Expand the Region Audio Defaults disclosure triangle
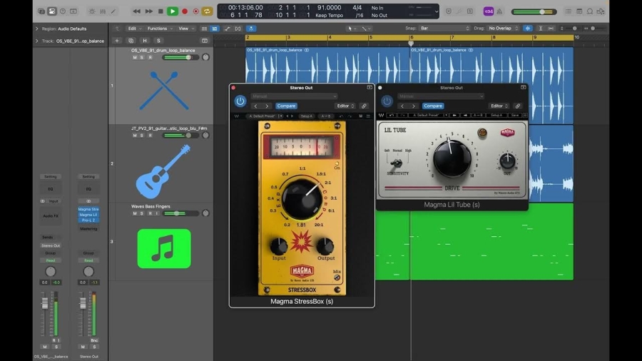Screen dimensions: 642x361 pyautogui.click(x=37, y=29)
